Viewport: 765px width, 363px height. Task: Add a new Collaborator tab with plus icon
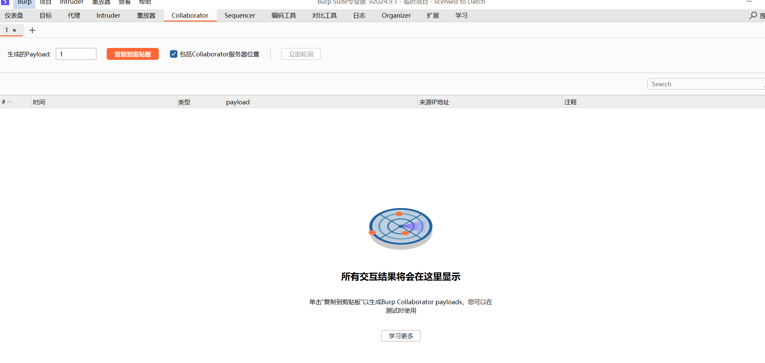tap(32, 30)
